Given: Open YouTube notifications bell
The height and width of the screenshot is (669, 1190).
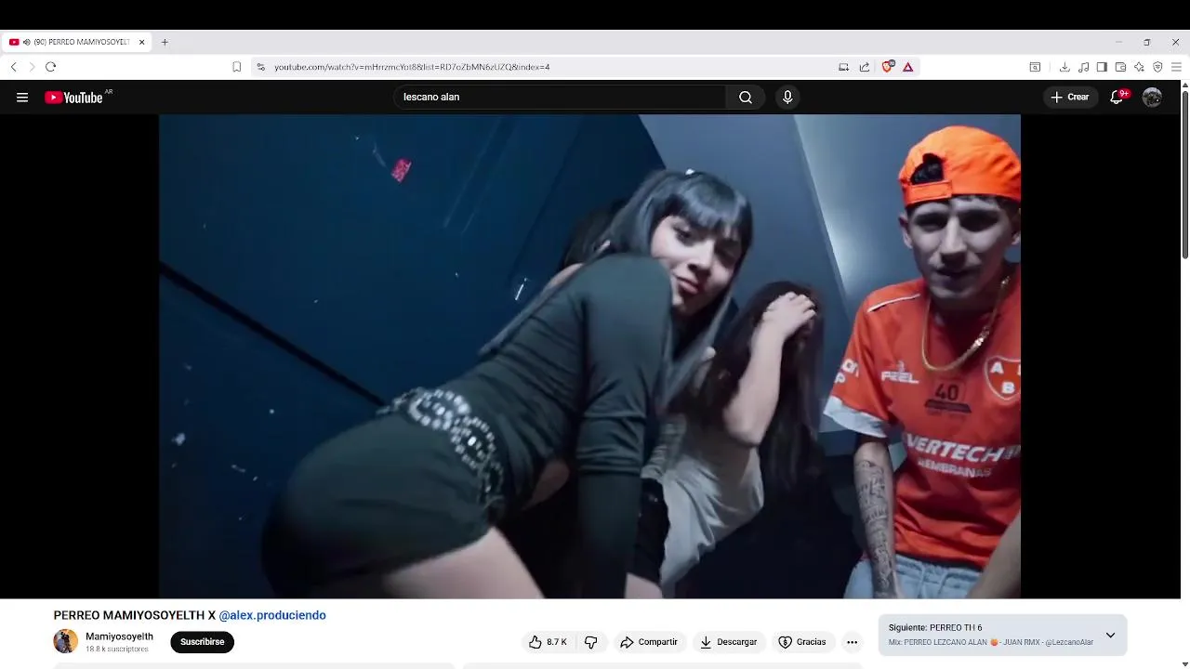Looking at the screenshot, I should 1117,97.
